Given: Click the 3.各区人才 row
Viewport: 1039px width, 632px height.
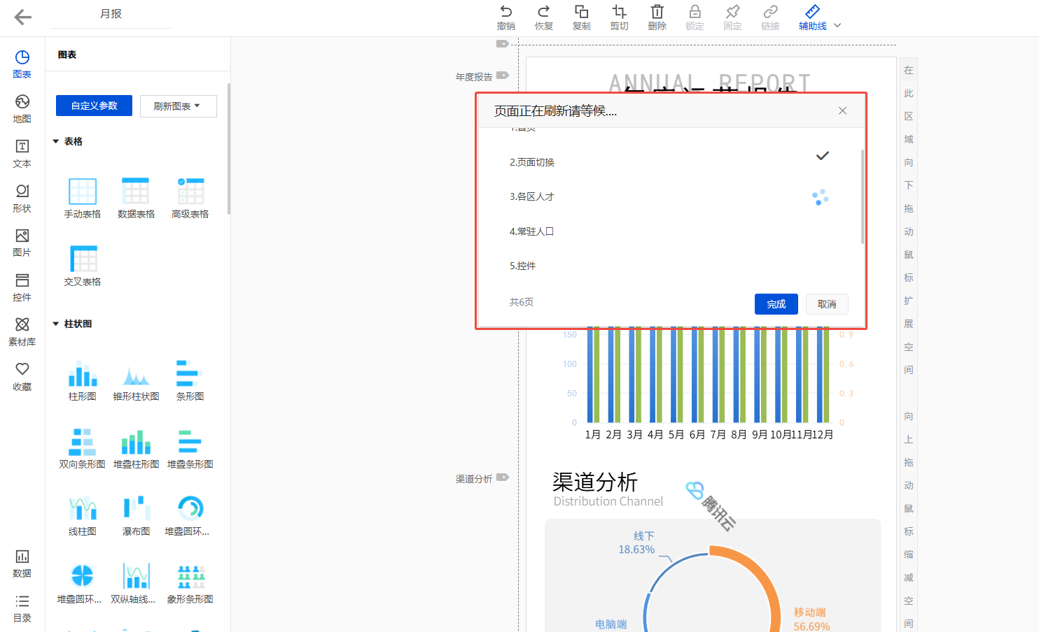Looking at the screenshot, I should (x=669, y=196).
